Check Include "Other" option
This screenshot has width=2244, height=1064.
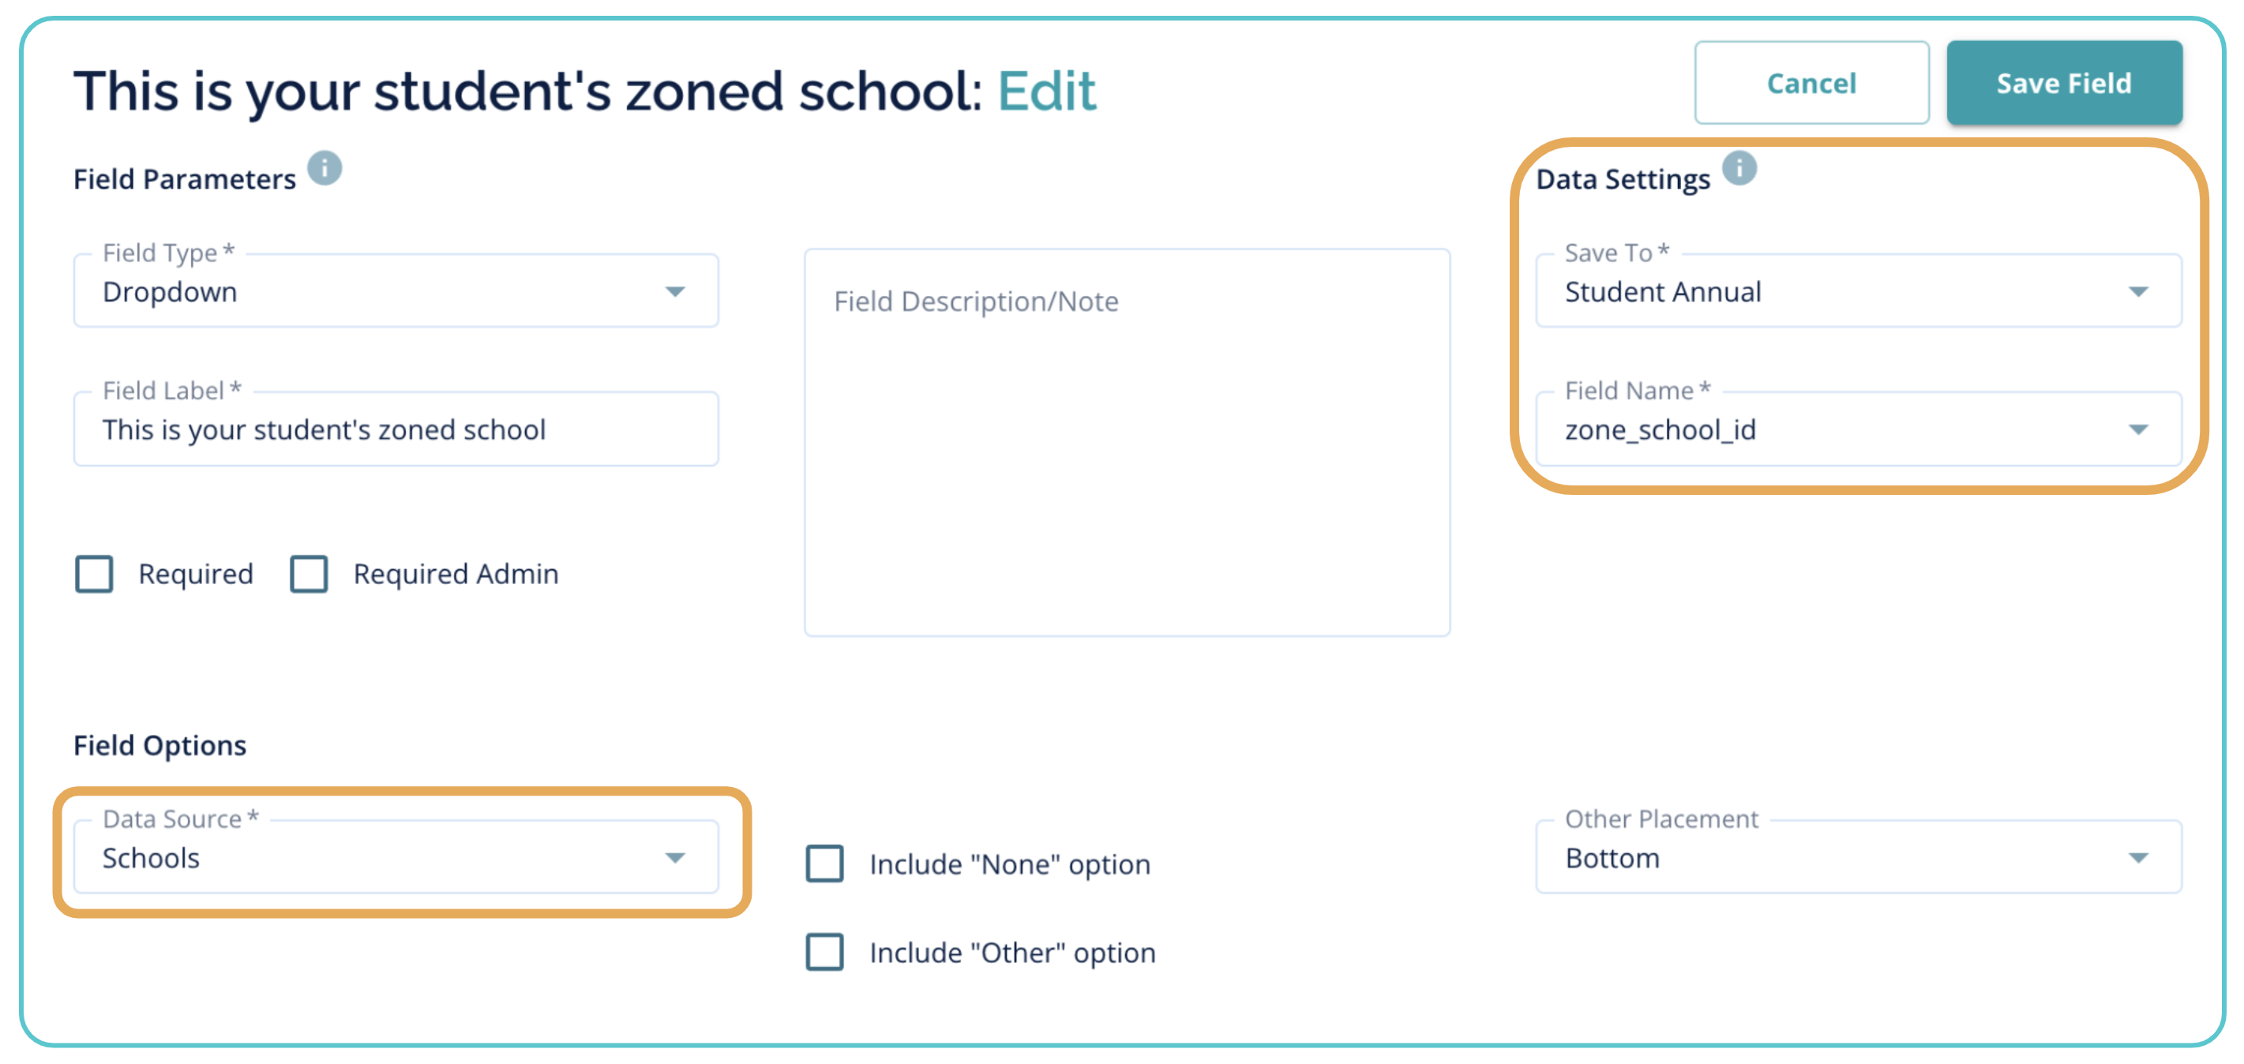tap(825, 952)
